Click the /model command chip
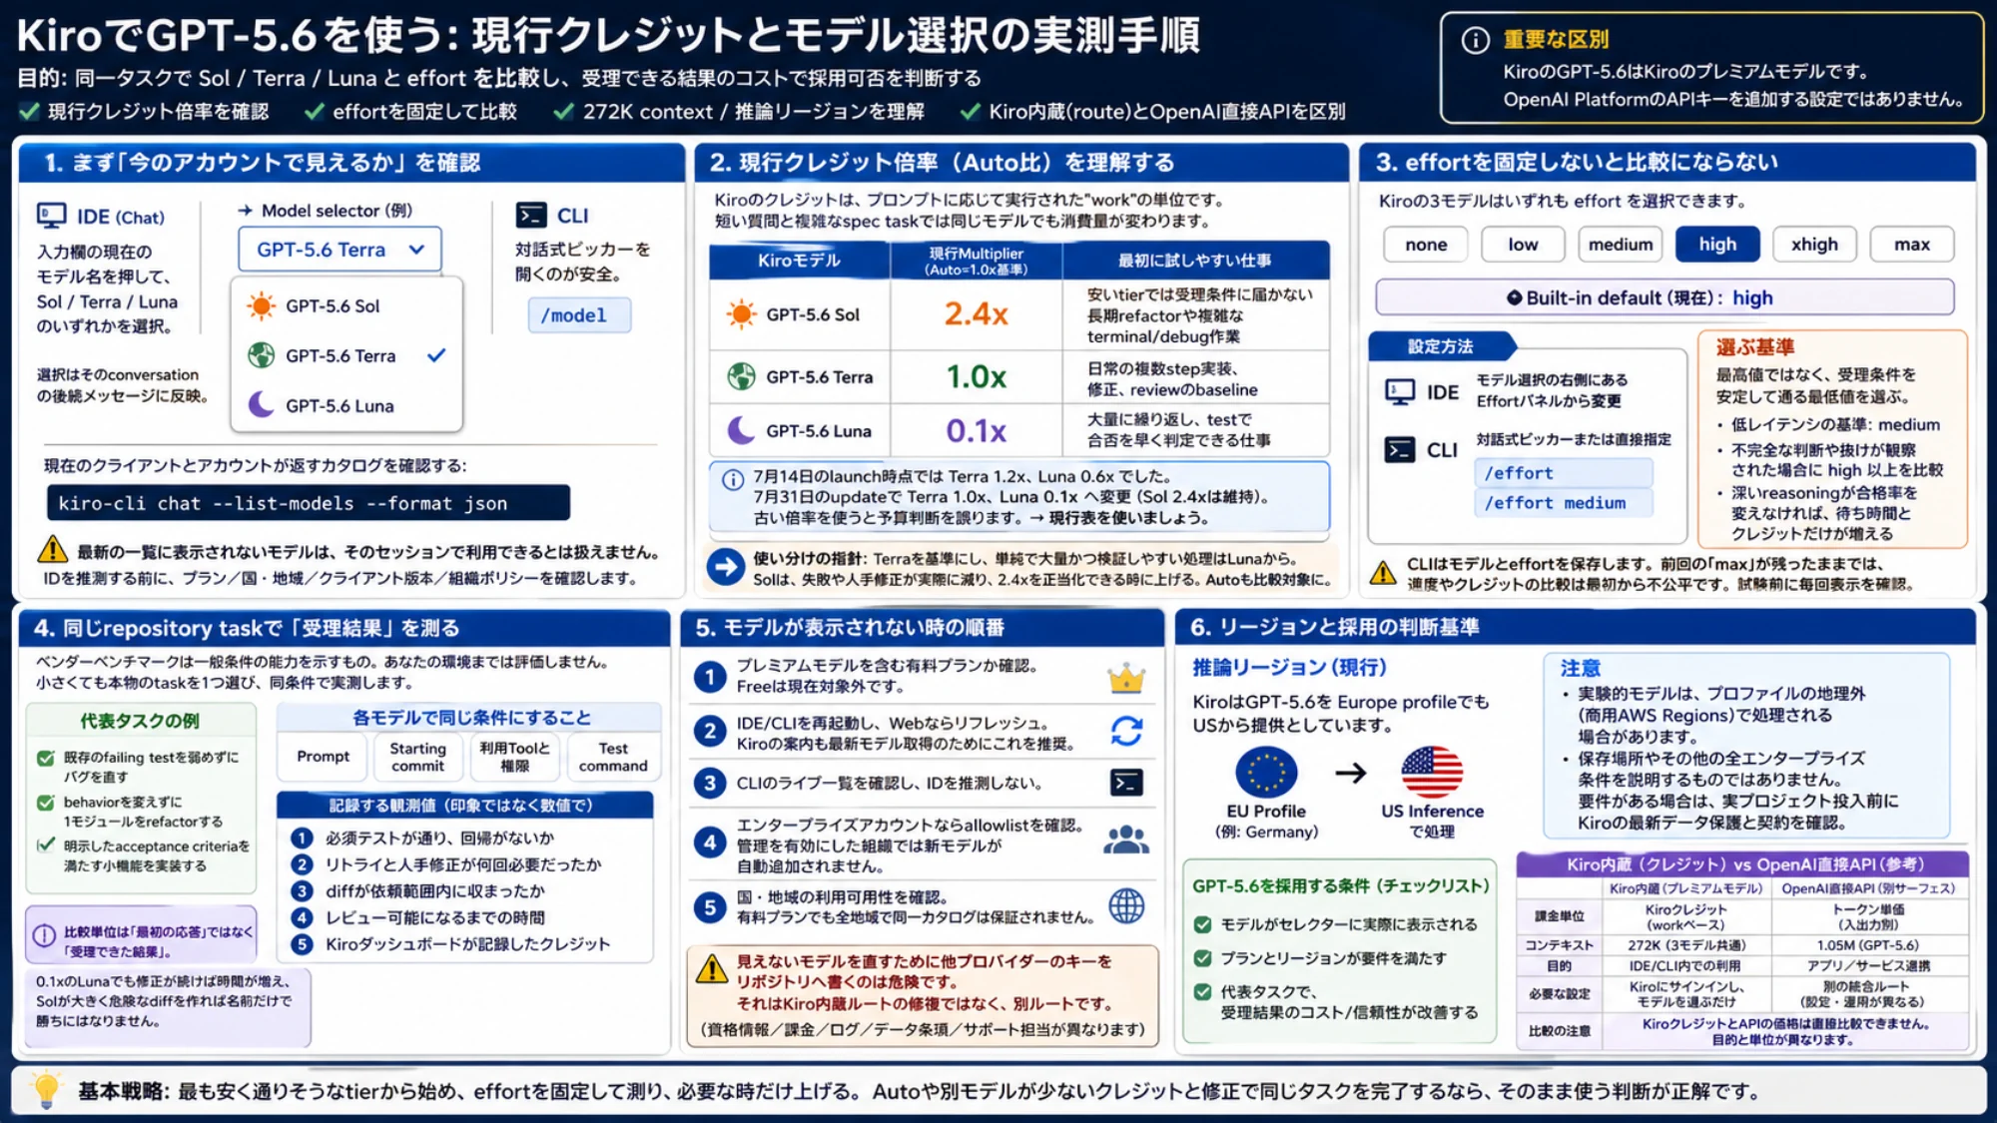The width and height of the screenshot is (1997, 1123). click(579, 315)
